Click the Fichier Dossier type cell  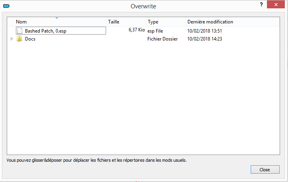pyautogui.click(x=162, y=39)
